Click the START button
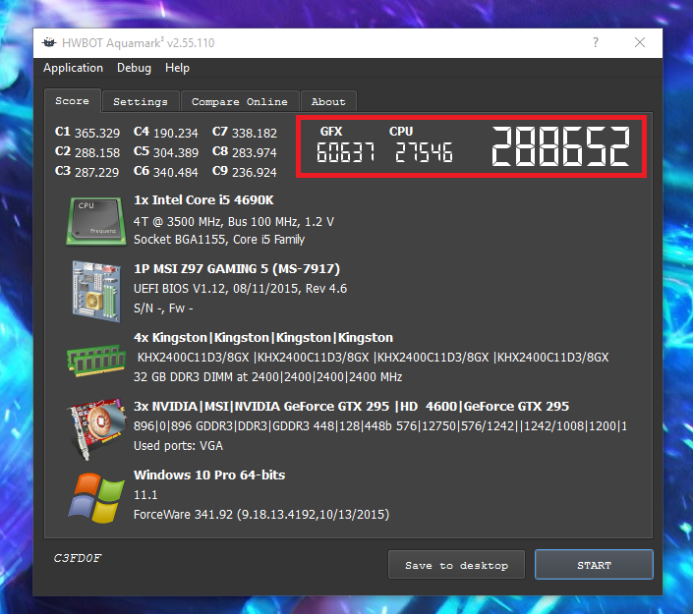 (594, 565)
